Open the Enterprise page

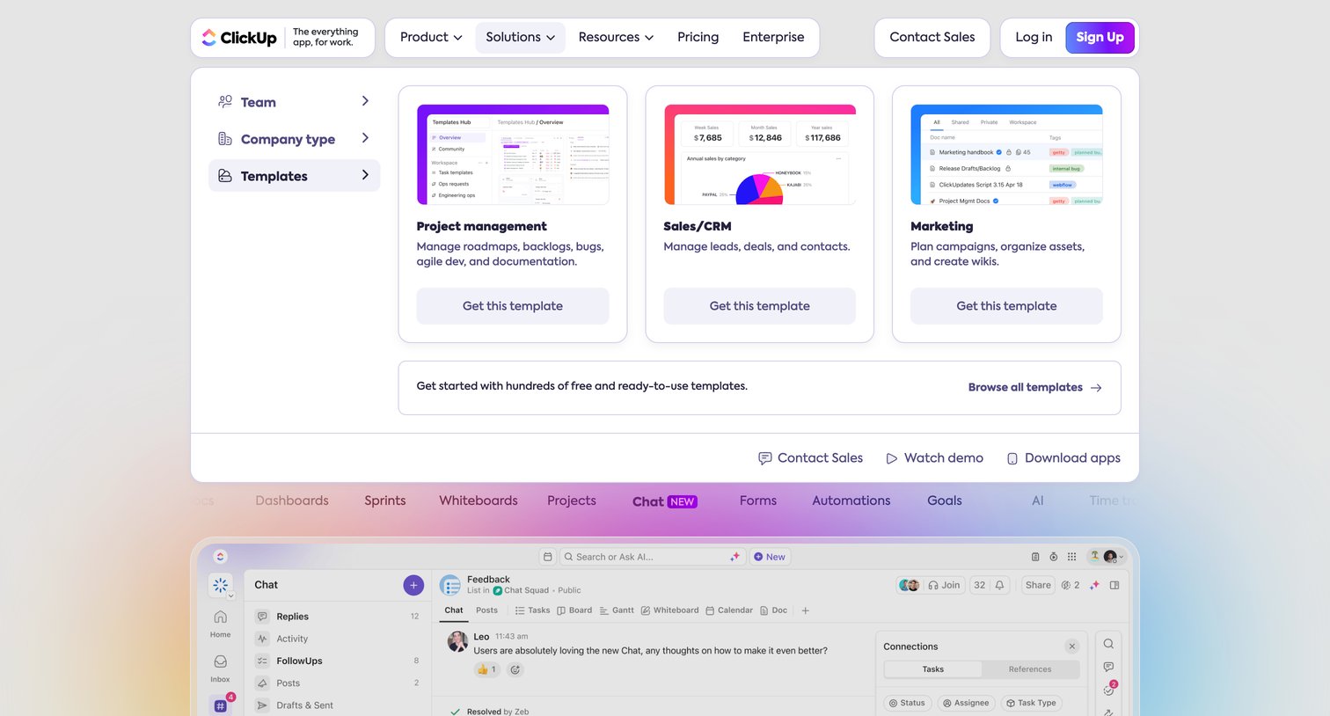pos(773,37)
